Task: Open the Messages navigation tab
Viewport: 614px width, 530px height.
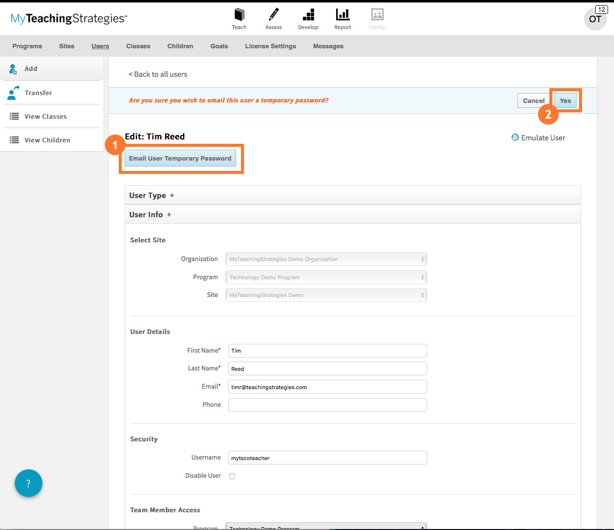Action: [328, 46]
